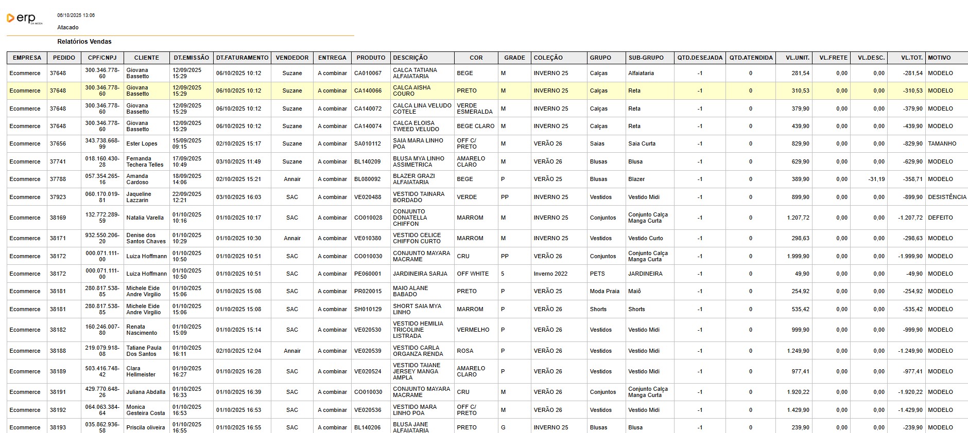968x433 pixels.
Task: Click the Atacado label below the date
Action: pyautogui.click(x=68, y=28)
